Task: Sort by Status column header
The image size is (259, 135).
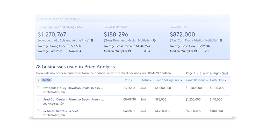Action: (x=146, y=80)
